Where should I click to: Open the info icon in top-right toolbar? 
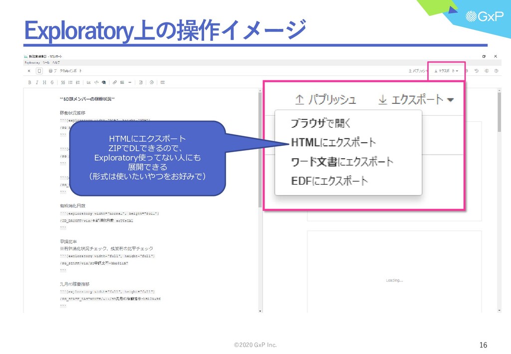487,71
